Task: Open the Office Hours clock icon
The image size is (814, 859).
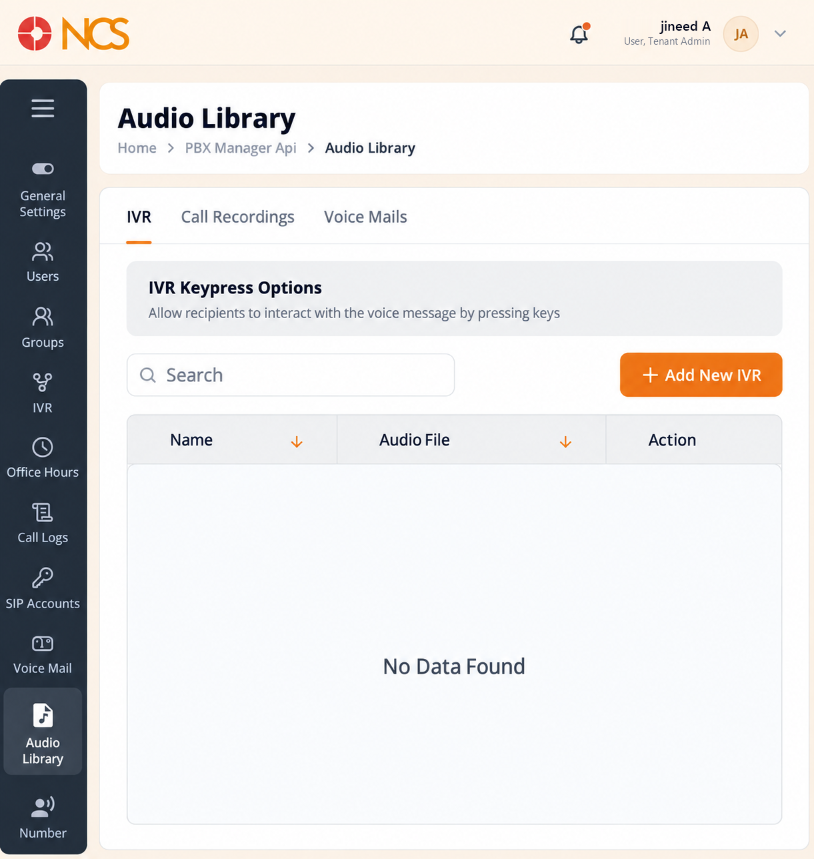Action: click(43, 447)
